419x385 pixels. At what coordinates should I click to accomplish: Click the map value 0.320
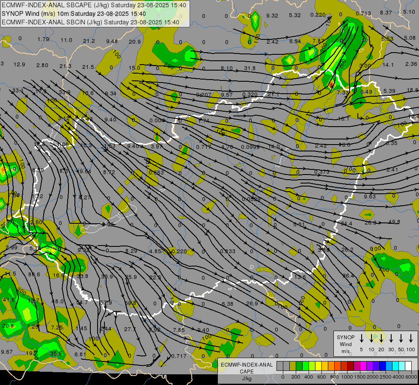pyautogui.click(x=250, y=94)
